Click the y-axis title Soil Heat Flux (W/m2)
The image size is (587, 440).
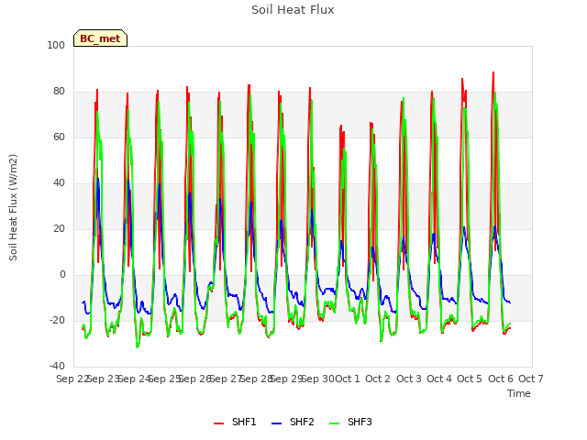click(13, 207)
